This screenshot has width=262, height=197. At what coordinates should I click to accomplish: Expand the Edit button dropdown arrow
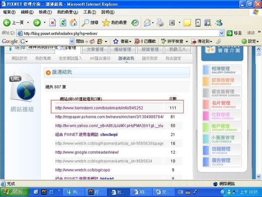179,22
